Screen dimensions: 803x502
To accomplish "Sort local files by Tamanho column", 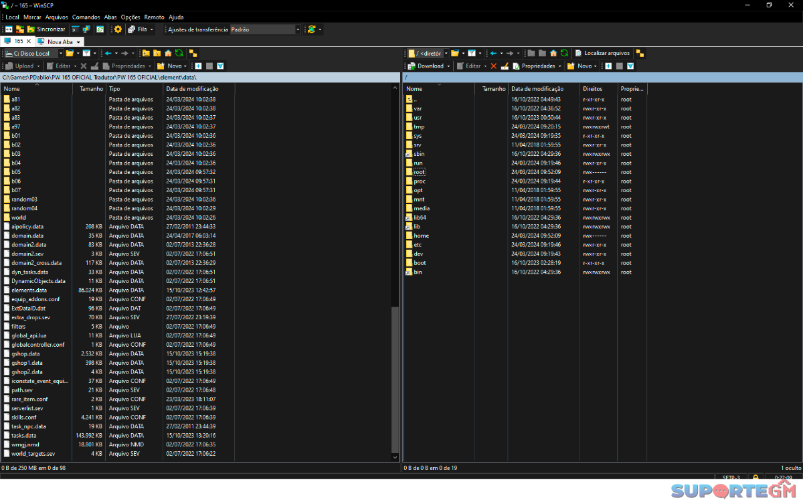I will (89, 88).
